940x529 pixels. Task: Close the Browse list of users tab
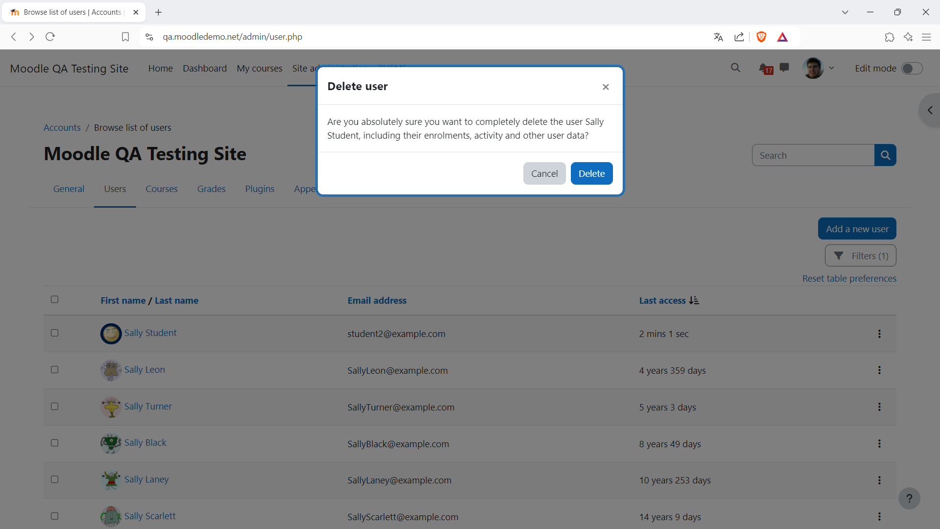coord(136,12)
